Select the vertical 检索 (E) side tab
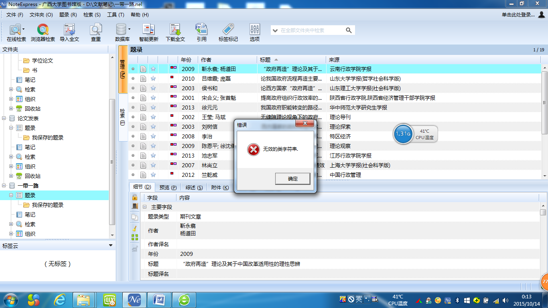The height and width of the screenshot is (308, 548). click(x=123, y=117)
